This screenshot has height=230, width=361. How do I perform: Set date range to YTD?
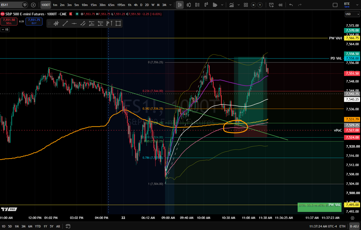38,226
